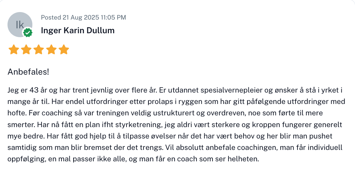Click the fifth orange star

(63, 50)
